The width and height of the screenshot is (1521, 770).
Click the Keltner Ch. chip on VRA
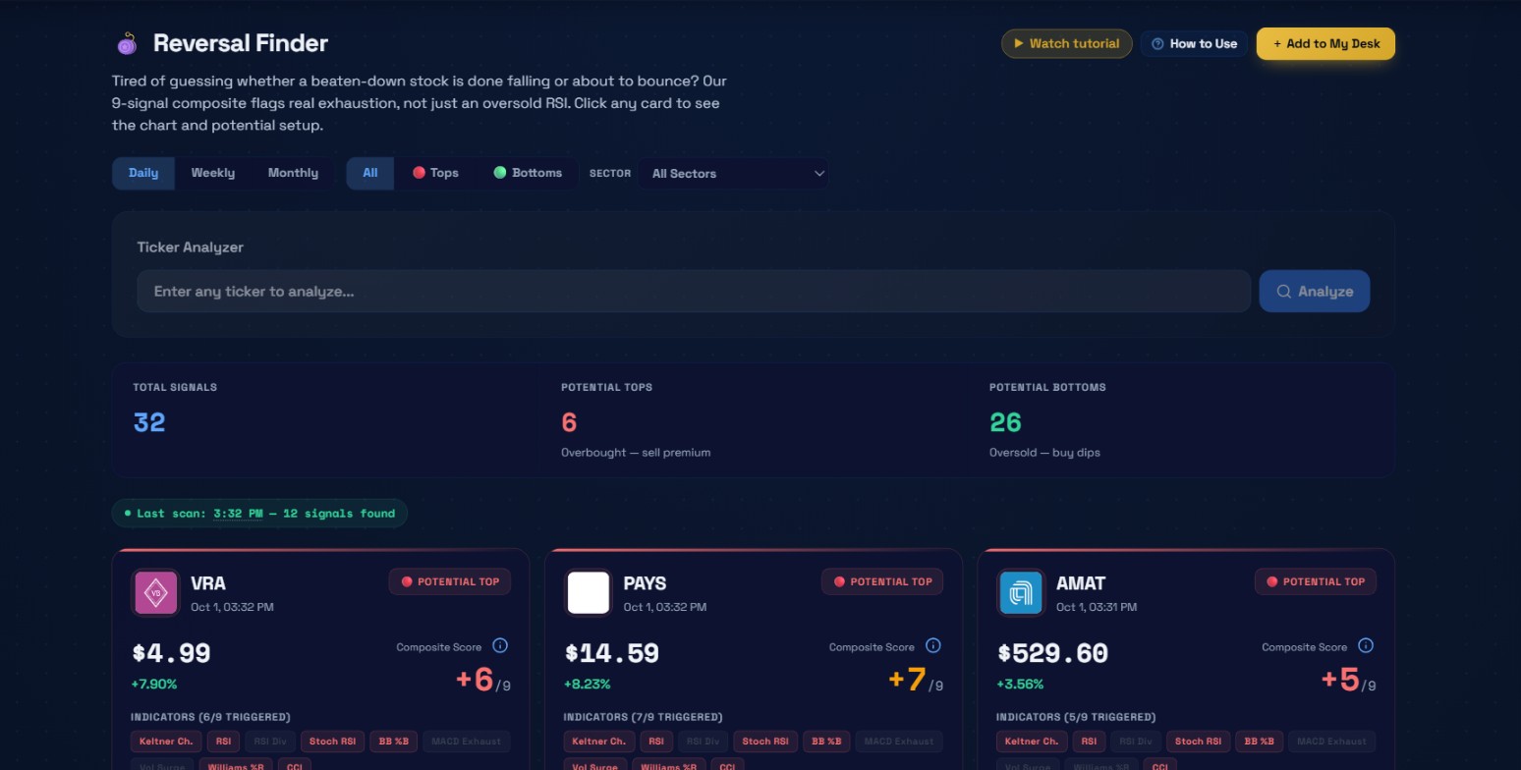166,742
